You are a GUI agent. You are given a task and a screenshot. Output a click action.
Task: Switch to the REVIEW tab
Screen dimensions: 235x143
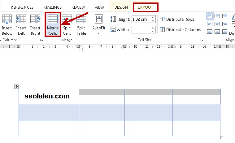point(78,7)
